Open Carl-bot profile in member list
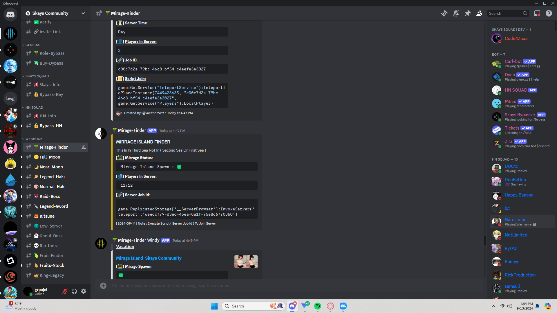Image resolution: width=557 pixels, height=313 pixels. click(522, 63)
